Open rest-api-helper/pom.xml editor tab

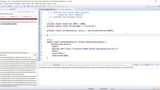click(47, 9)
